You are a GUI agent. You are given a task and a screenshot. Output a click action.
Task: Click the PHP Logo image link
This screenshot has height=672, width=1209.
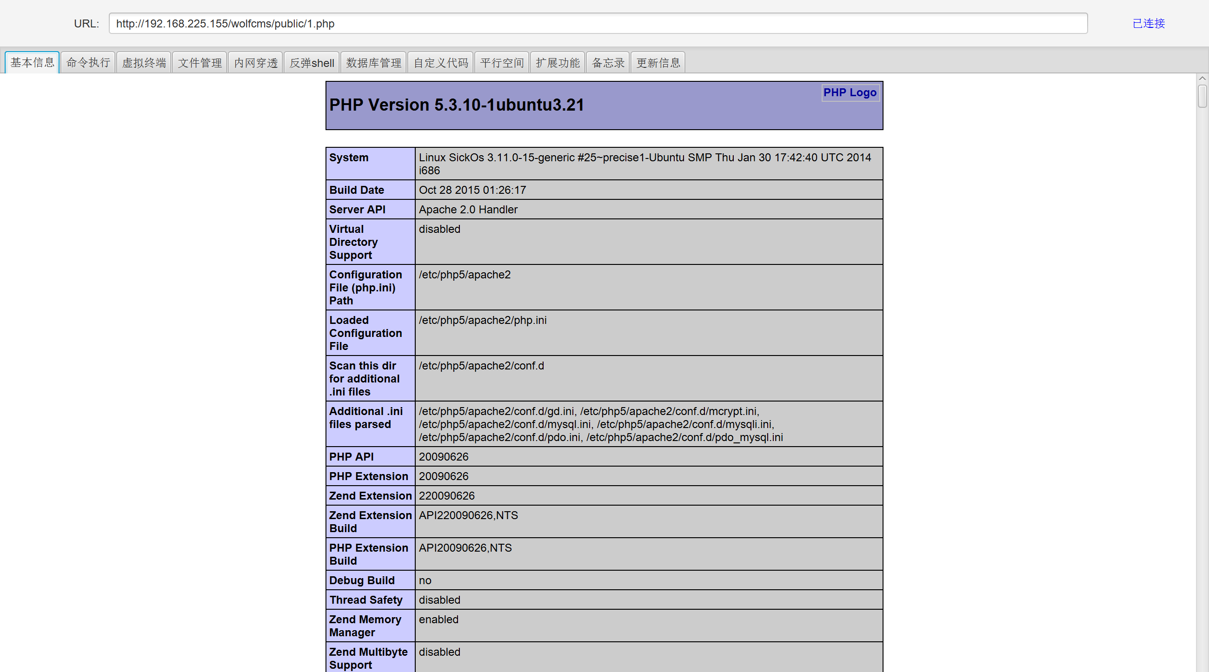pos(850,92)
